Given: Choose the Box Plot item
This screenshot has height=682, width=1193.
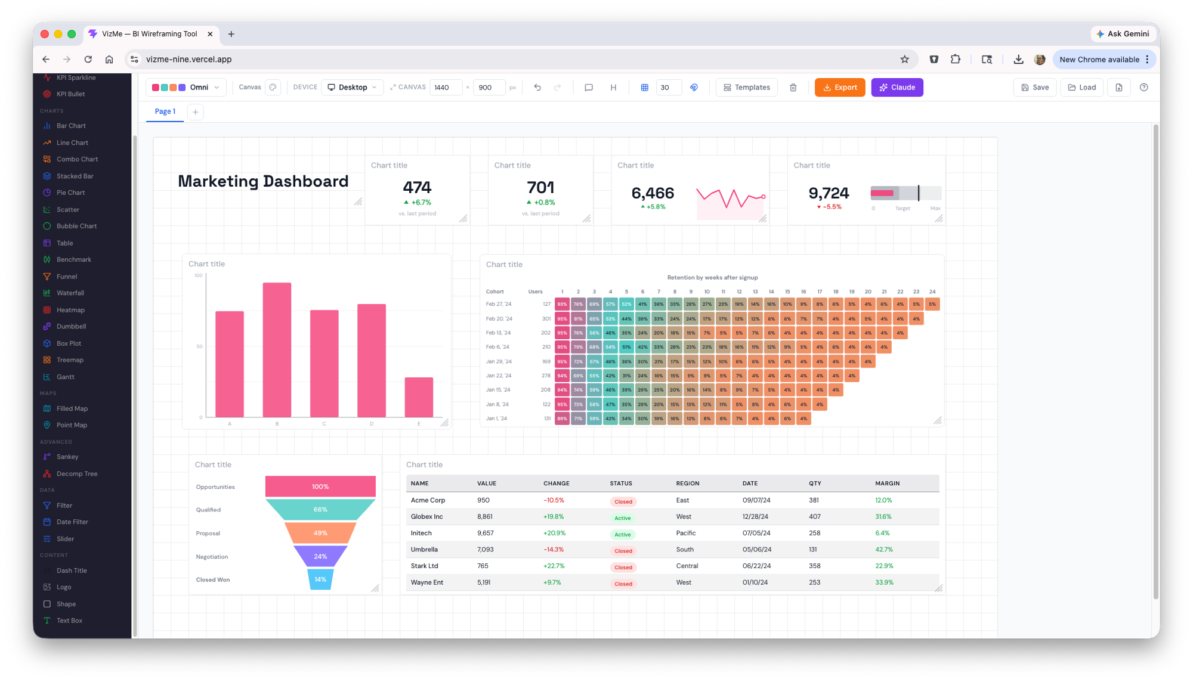Looking at the screenshot, I should (69, 343).
